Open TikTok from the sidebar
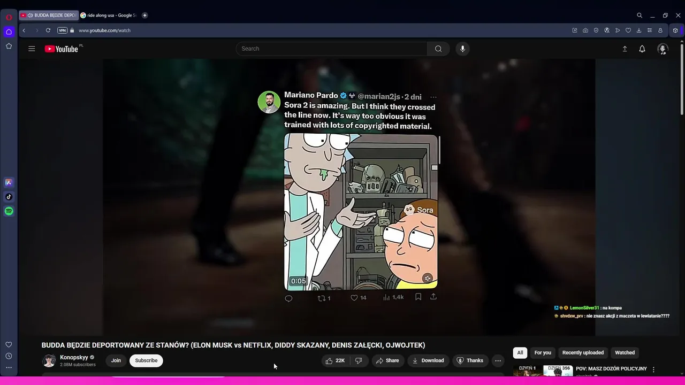 9,197
